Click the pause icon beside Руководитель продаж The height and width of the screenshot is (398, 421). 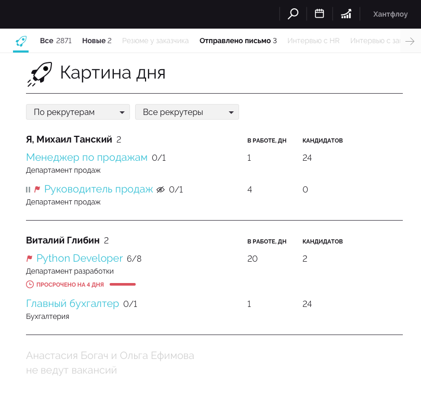pyautogui.click(x=28, y=189)
